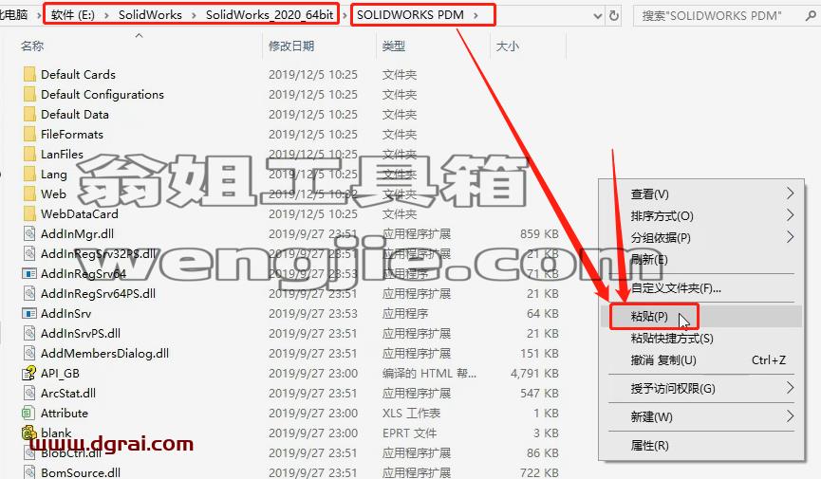Image resolution: width=821 pixels, height=479 pixels.
Task: Click the refresh icon beside address bar
Action: [x=614, y=16]
